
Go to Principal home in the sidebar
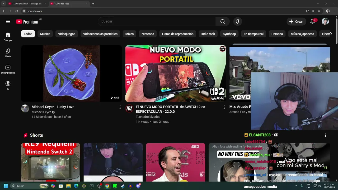(8, 37)
